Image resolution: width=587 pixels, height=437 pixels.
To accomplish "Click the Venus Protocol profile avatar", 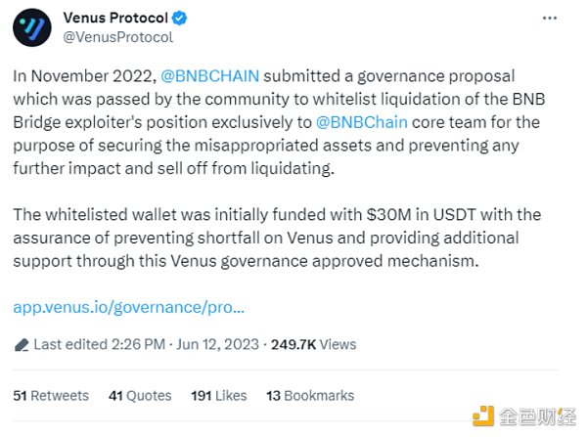I will click(x=31, y=27).
